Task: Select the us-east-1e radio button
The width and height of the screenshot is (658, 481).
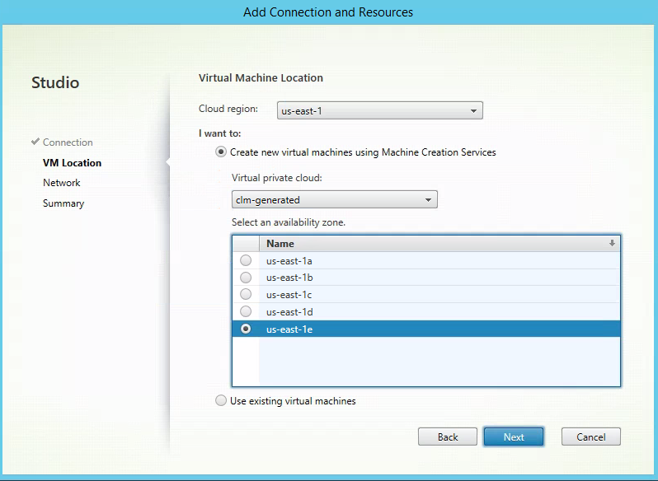Action: click(x=246, y=329)
